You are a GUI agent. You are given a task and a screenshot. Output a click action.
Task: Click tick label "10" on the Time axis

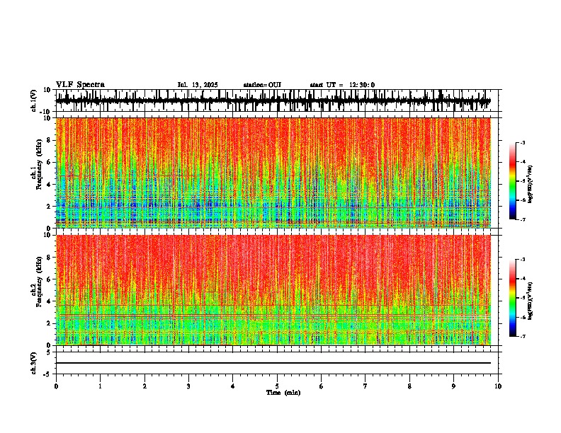pos(498,386)
